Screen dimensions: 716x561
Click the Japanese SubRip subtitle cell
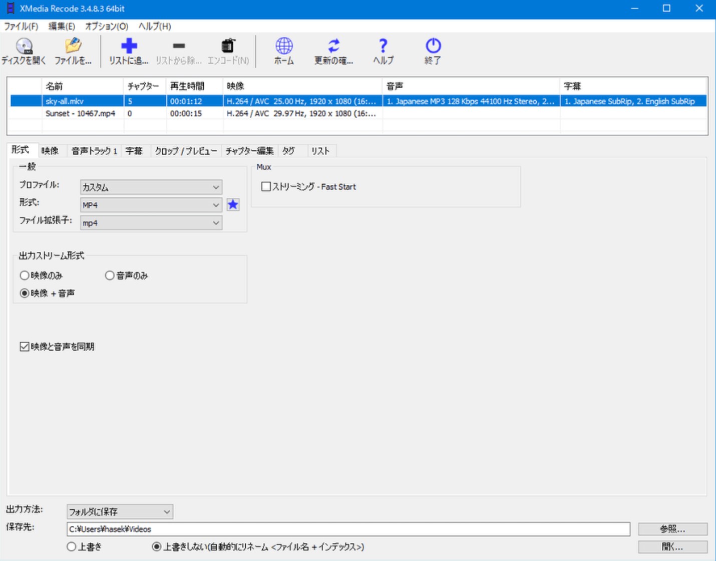pos(633,101)
